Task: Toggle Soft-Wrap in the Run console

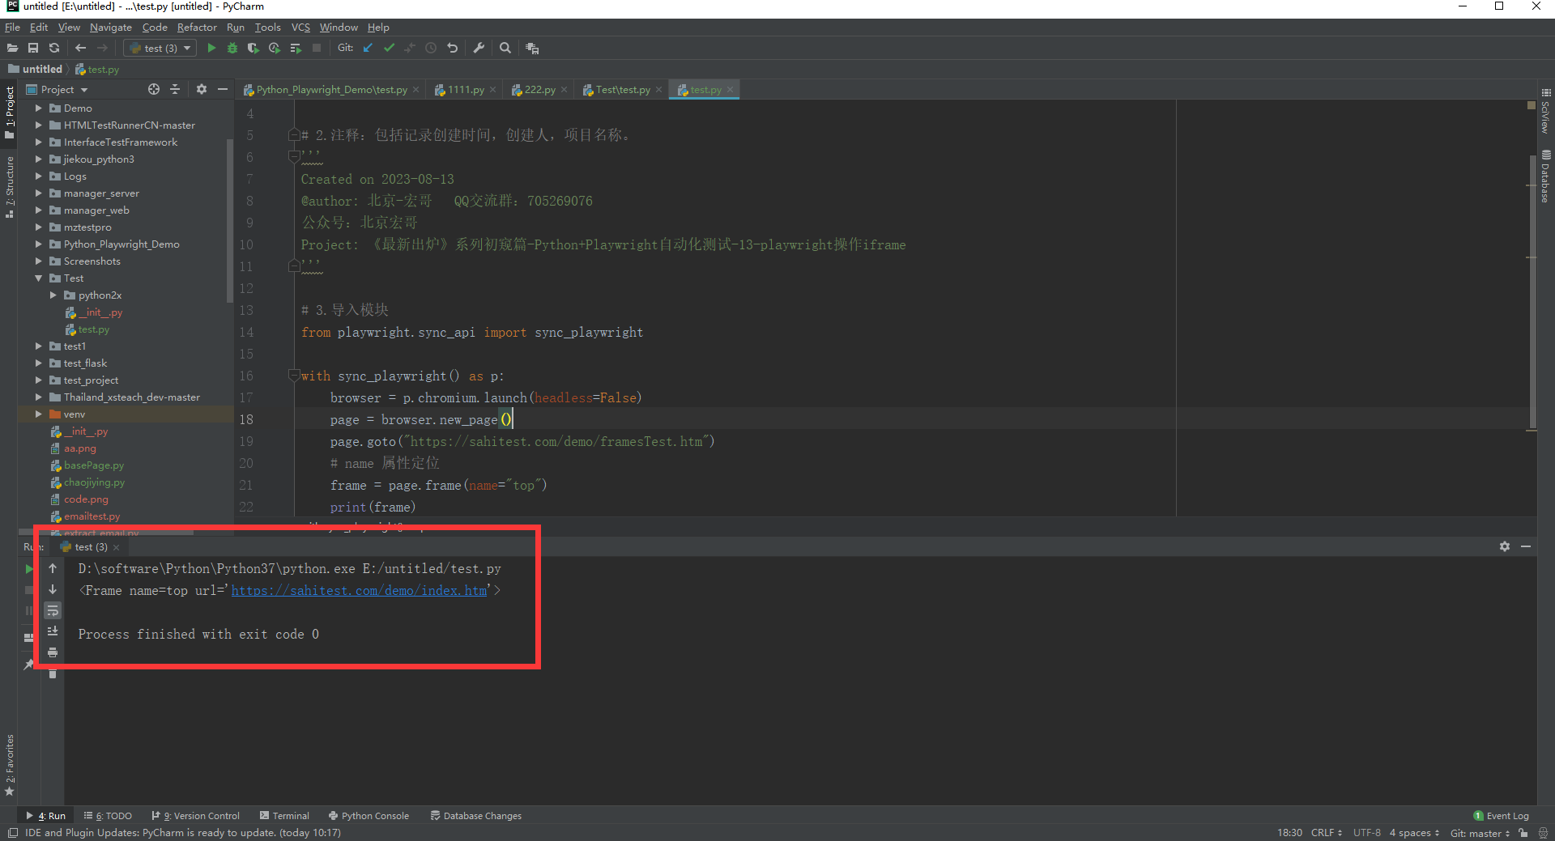Action: coord(53,611)
